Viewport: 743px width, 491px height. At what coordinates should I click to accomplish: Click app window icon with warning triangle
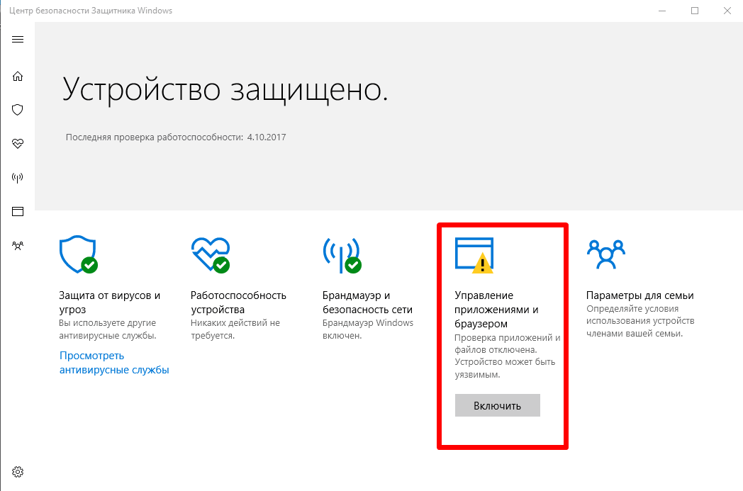click(x=474, y=255)
